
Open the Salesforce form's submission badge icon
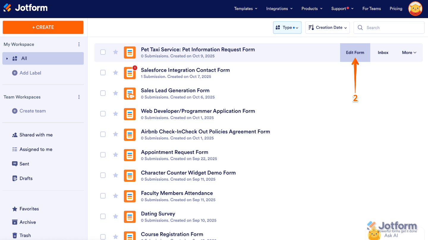tap(135, 68)
